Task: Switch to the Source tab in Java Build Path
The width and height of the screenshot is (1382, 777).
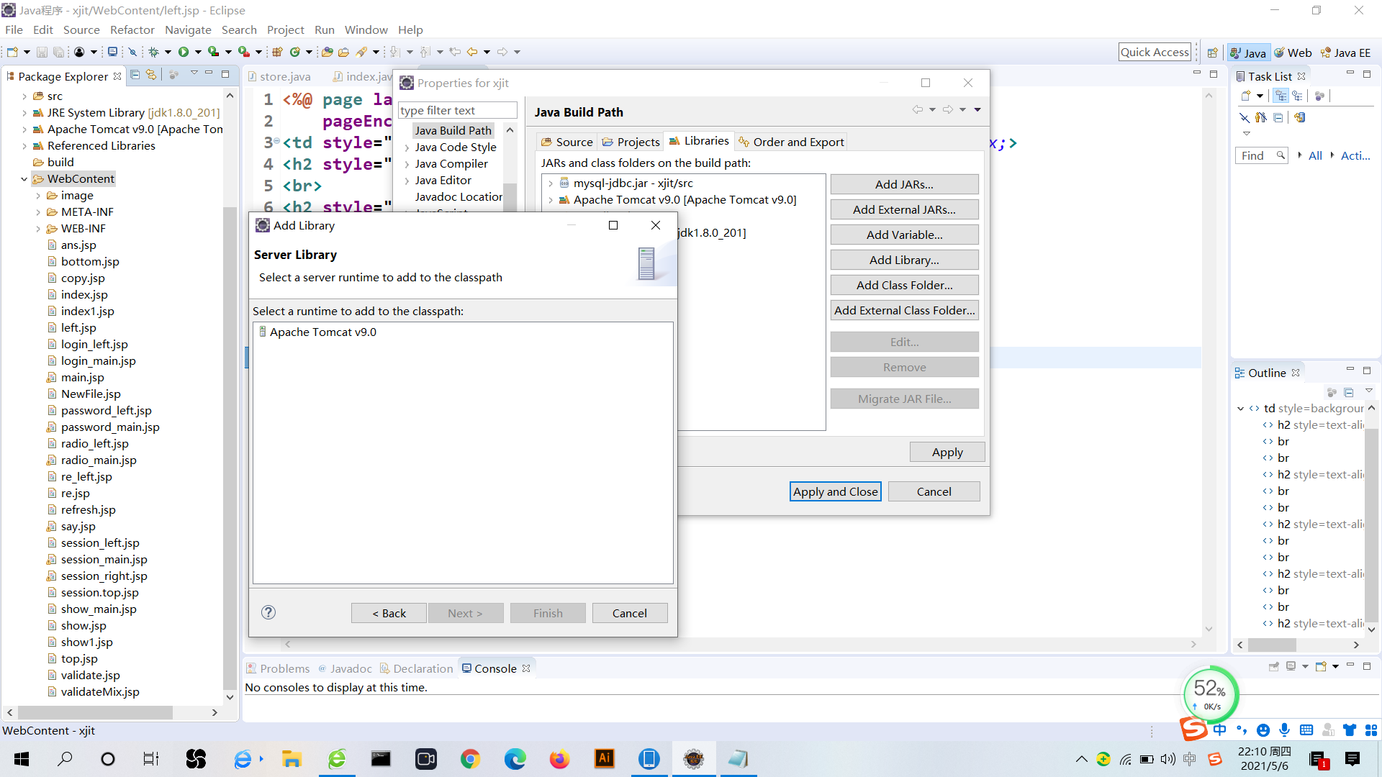Action: (x=566, y=142)
